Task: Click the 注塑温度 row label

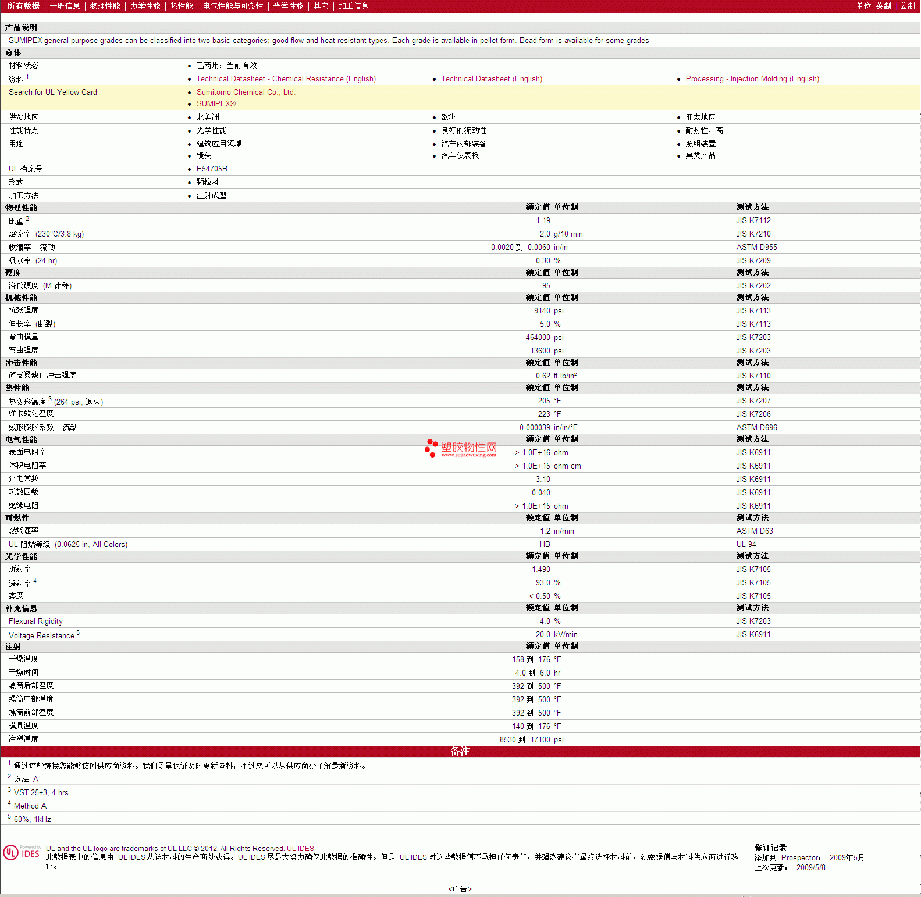Action: 23,739
